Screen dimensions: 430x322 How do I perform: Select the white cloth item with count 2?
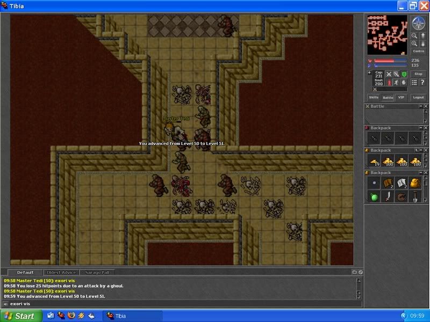tap(402, 183)
